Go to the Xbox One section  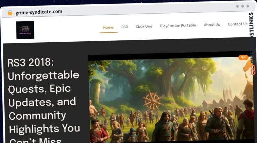[x=144, y=26]
